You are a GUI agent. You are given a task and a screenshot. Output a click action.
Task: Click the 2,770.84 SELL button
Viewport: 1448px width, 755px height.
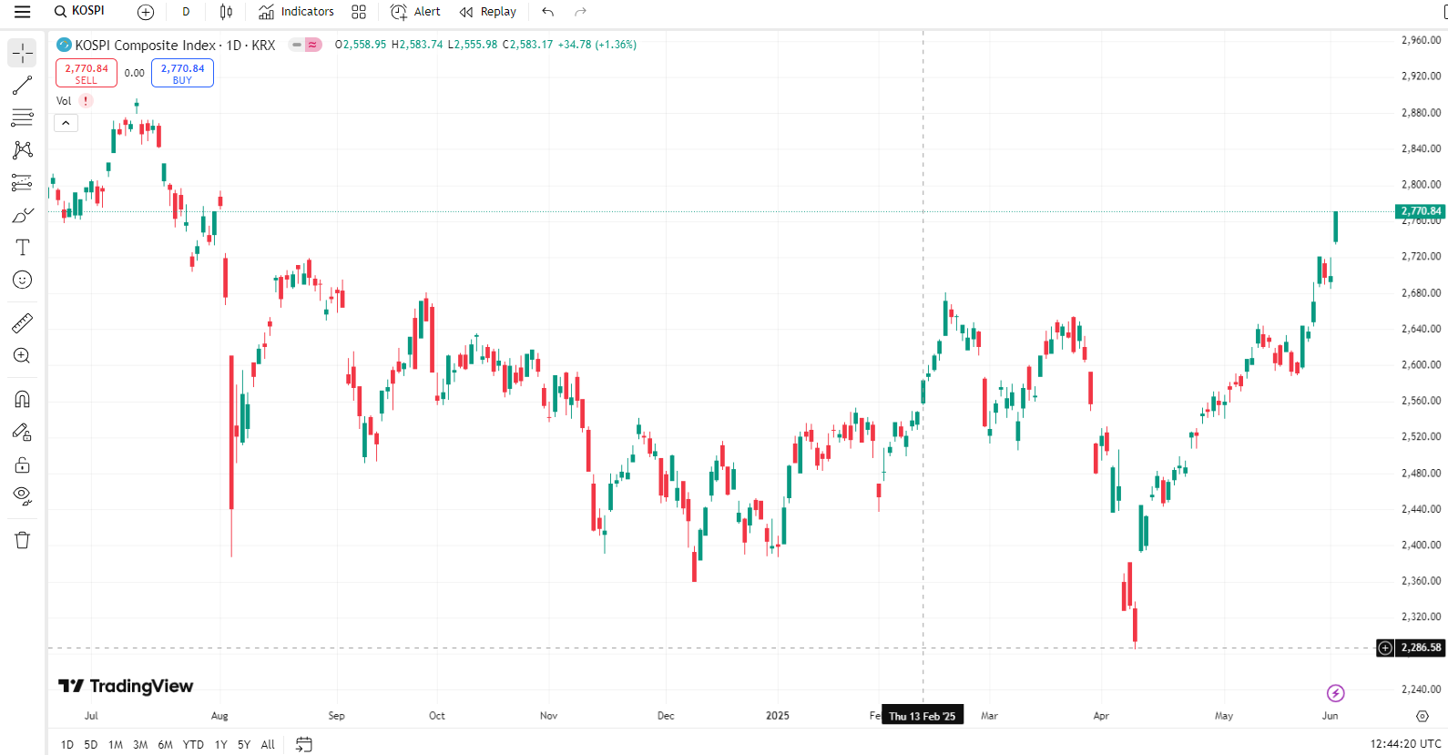pyautogui.click(x=87, y=73)
